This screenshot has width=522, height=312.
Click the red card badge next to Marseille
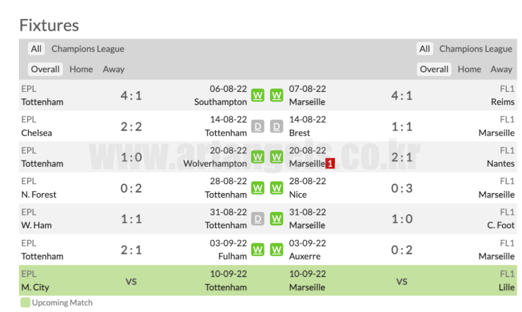(330, 164)
